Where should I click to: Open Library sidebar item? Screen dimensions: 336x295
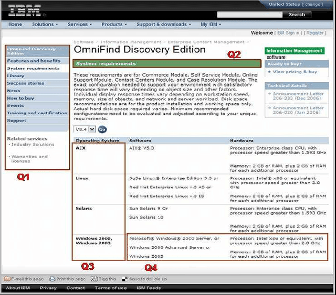click(37, 76)
